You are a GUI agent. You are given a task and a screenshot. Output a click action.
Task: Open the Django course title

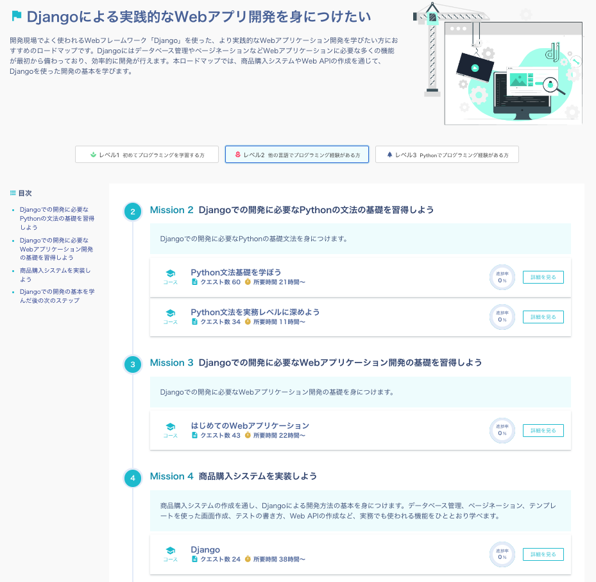(x=205, y=550)
